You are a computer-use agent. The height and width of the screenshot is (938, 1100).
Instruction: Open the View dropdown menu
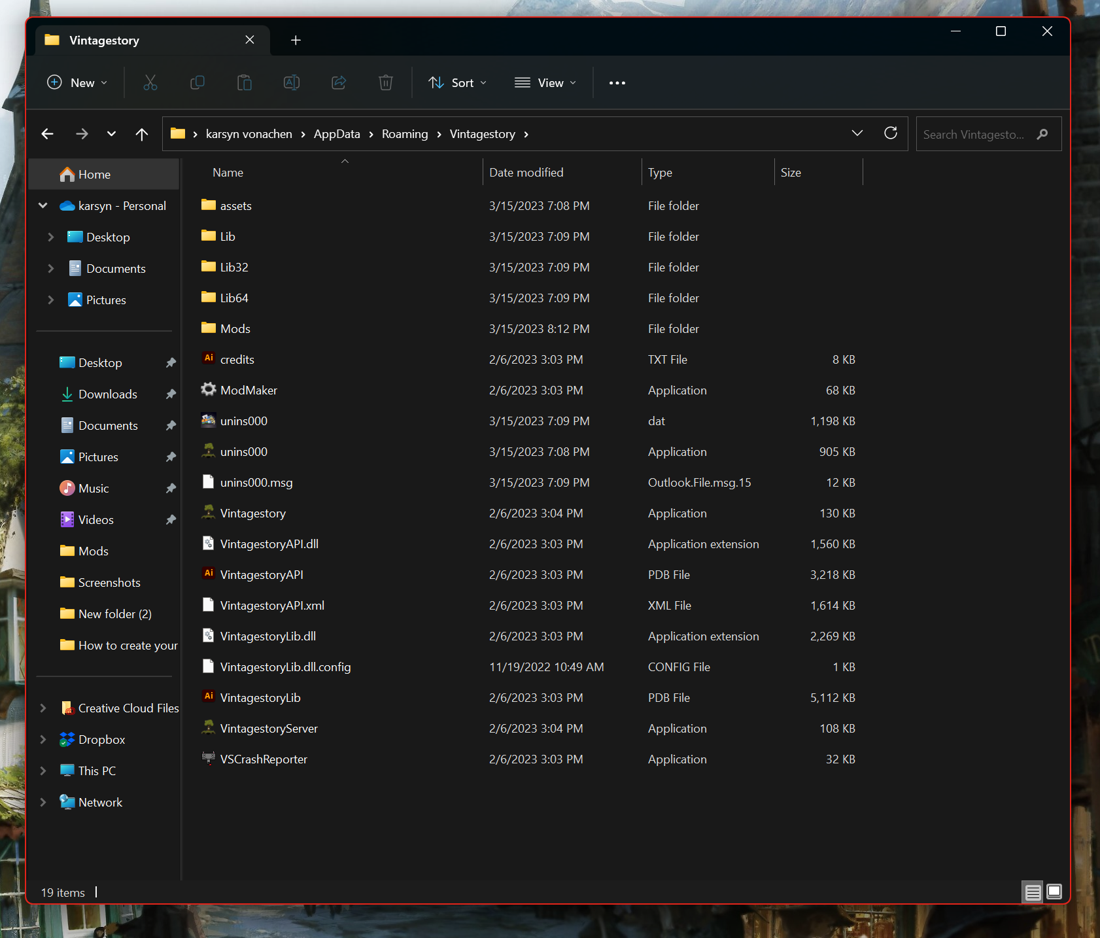pyautogui.click(x=545, y=83)
